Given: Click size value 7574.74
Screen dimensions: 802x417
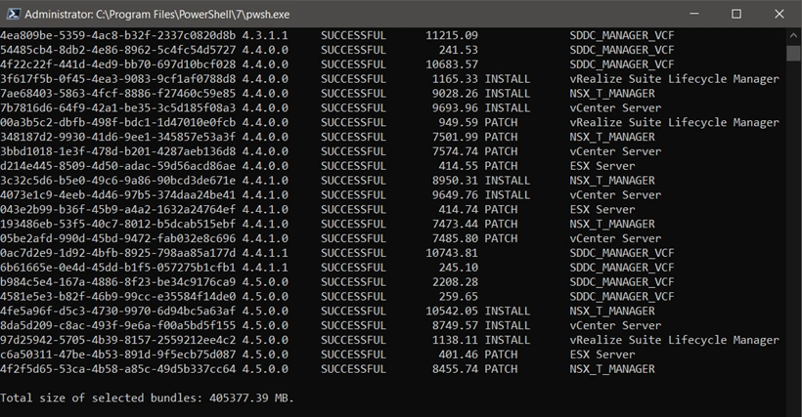Looking at the screenshot, I should 455,151.
